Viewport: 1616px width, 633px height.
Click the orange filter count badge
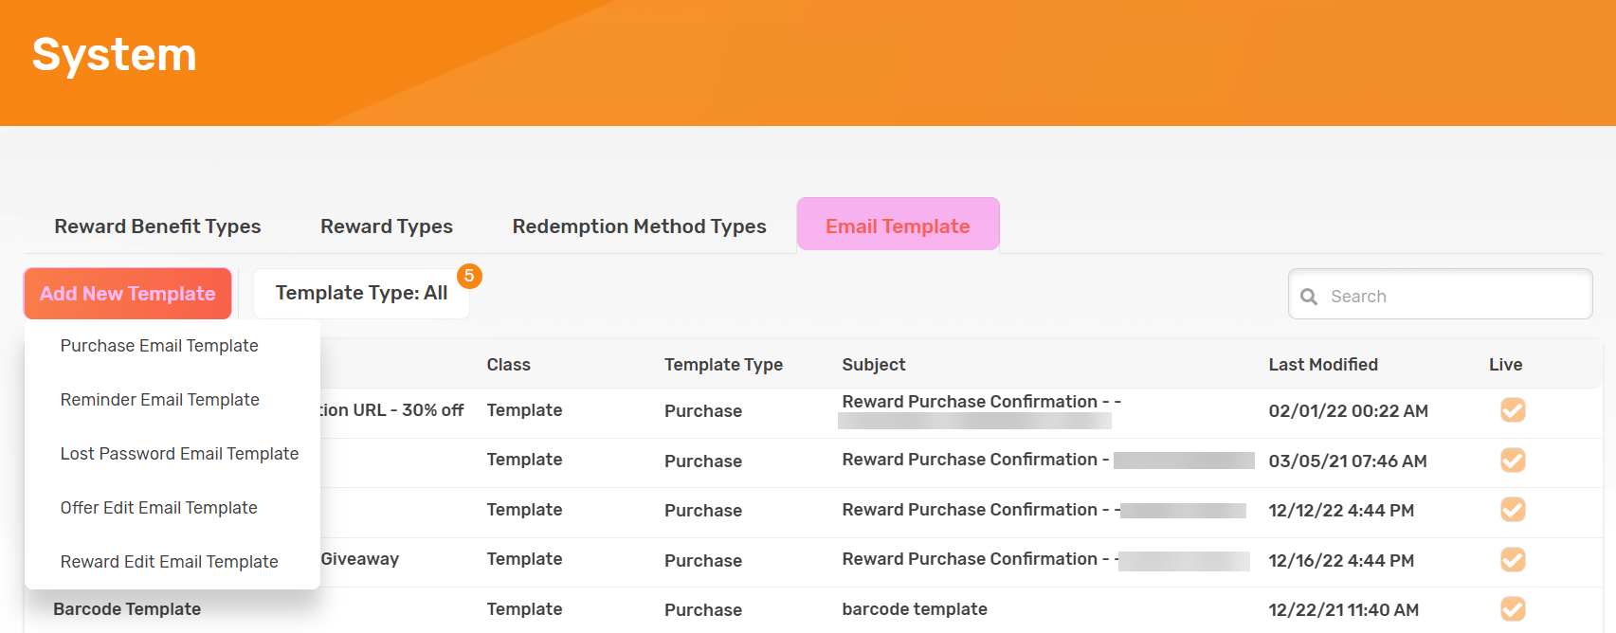tap(469, 276)
